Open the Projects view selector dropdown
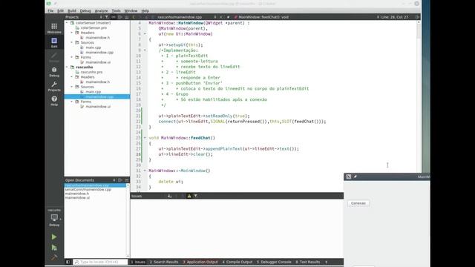This screenshot has width=475, height=267. pos(83,17)
